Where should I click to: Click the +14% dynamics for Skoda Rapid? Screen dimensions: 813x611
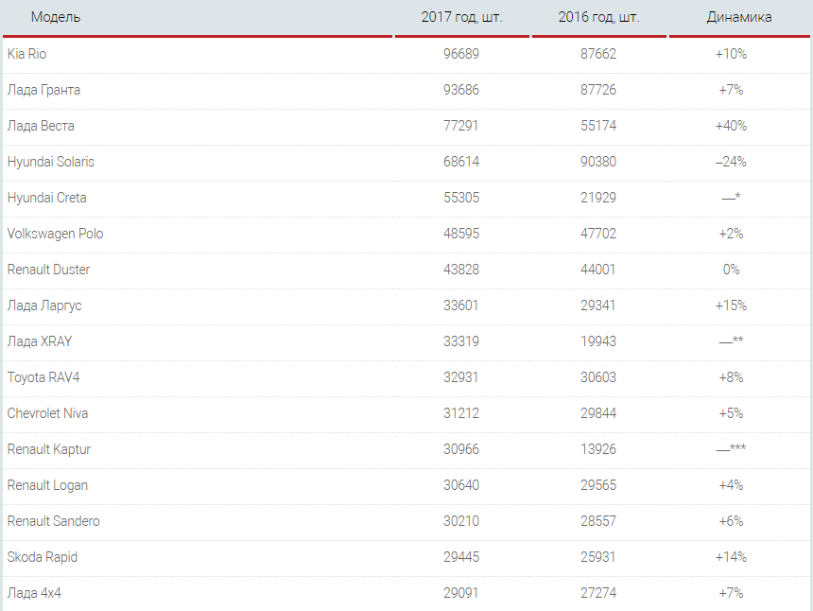731,557
